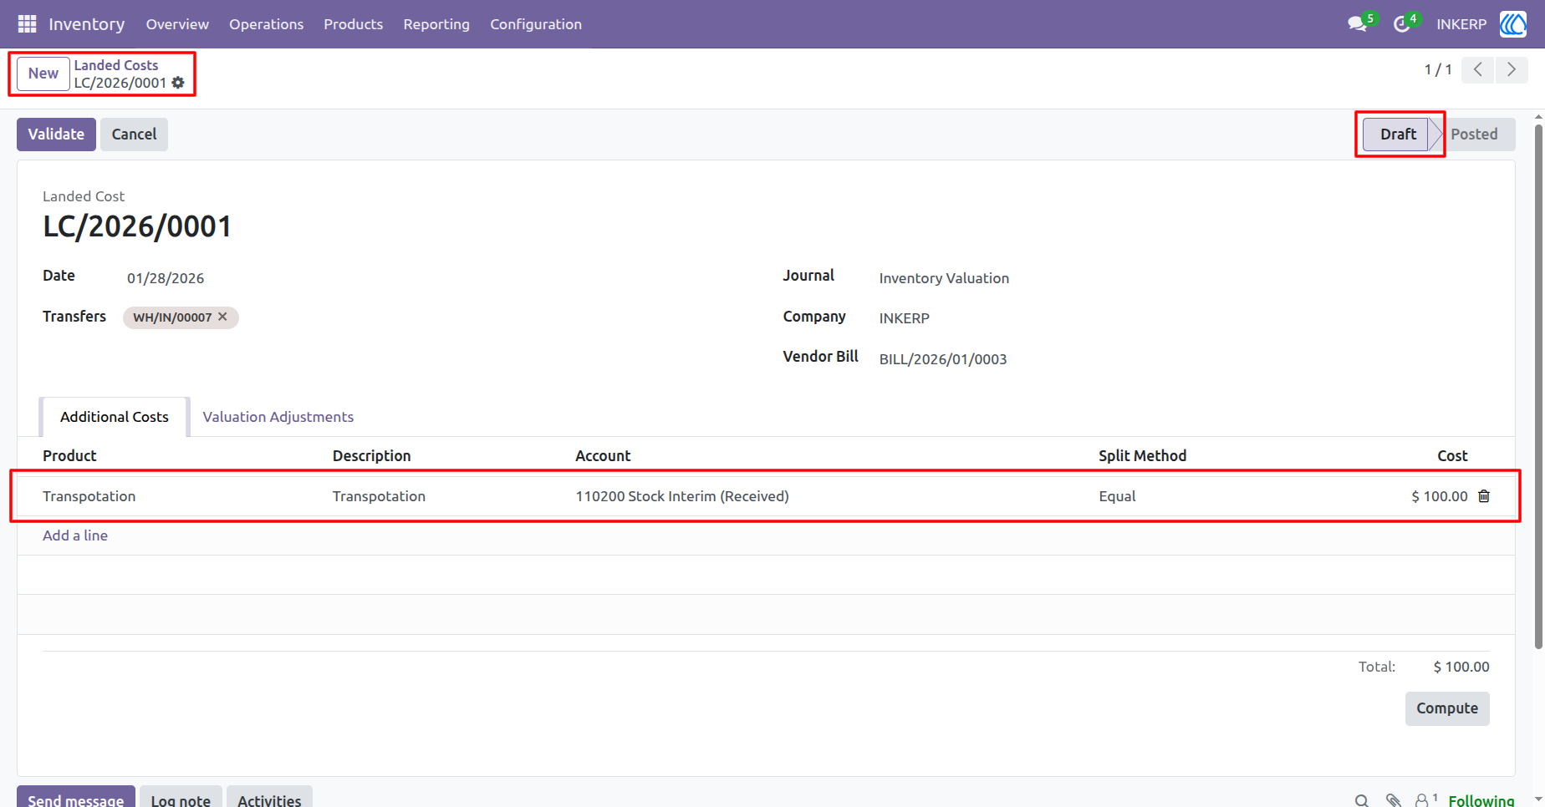Screen dimensions: 1545x807
Task: Click the Following button
Action: click(x=1481, y=800)
